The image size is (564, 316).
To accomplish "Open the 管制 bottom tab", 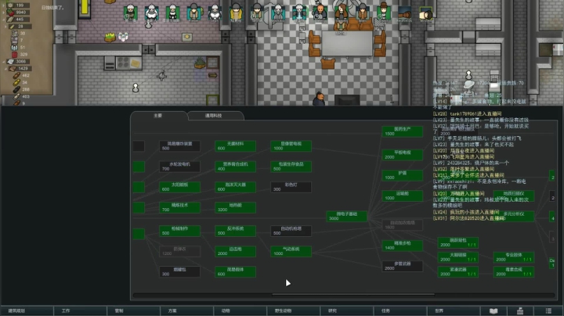I will coord(133,311).
